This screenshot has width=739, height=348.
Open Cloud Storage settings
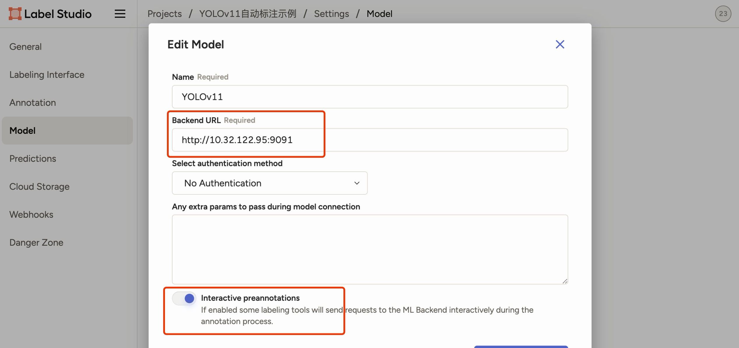pos(39,187)
